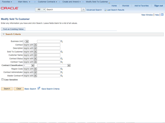The image size is (165, 123).
Task: Click the Contract input field
Action: coord(49,45)
